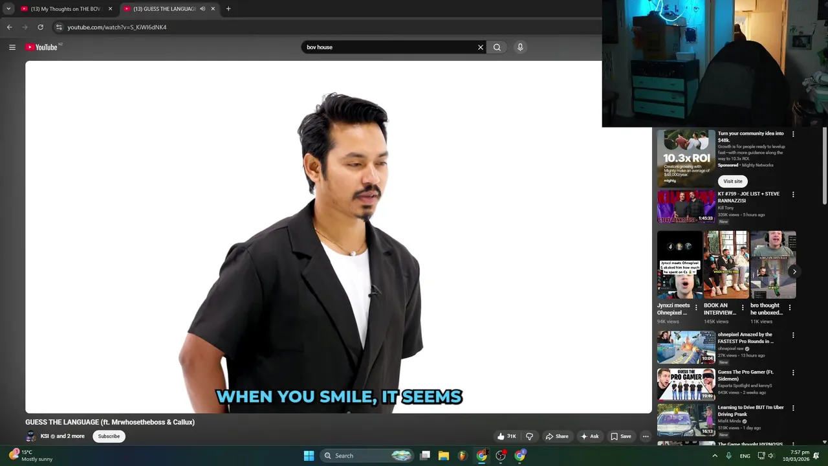Screen dimensions: 828x466
Task: Open options for Jynxzi meets Ohnepixel short
Action: point(696,307)
